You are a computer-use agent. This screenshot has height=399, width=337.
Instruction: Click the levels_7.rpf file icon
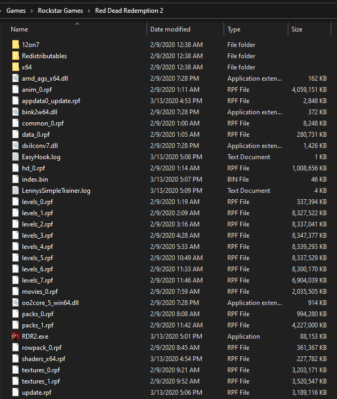pos(16,280)
